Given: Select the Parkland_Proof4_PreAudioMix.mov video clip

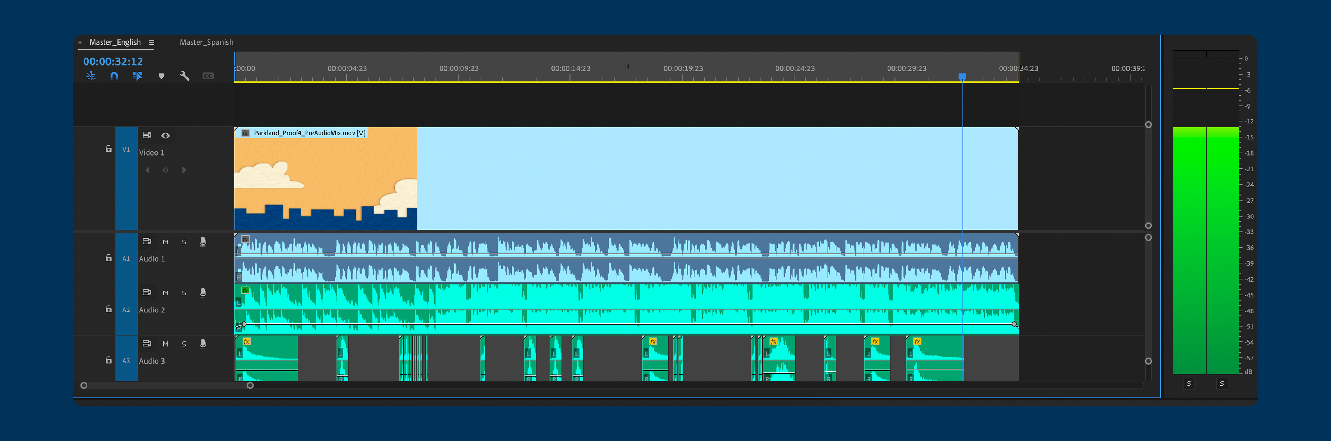Looking at the screenshot, I should click(626, 178).
